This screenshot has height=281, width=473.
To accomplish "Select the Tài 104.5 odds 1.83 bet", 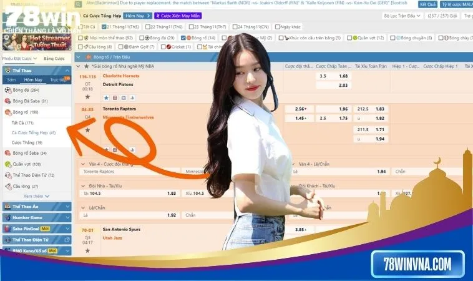I will [x=130, y=194].
